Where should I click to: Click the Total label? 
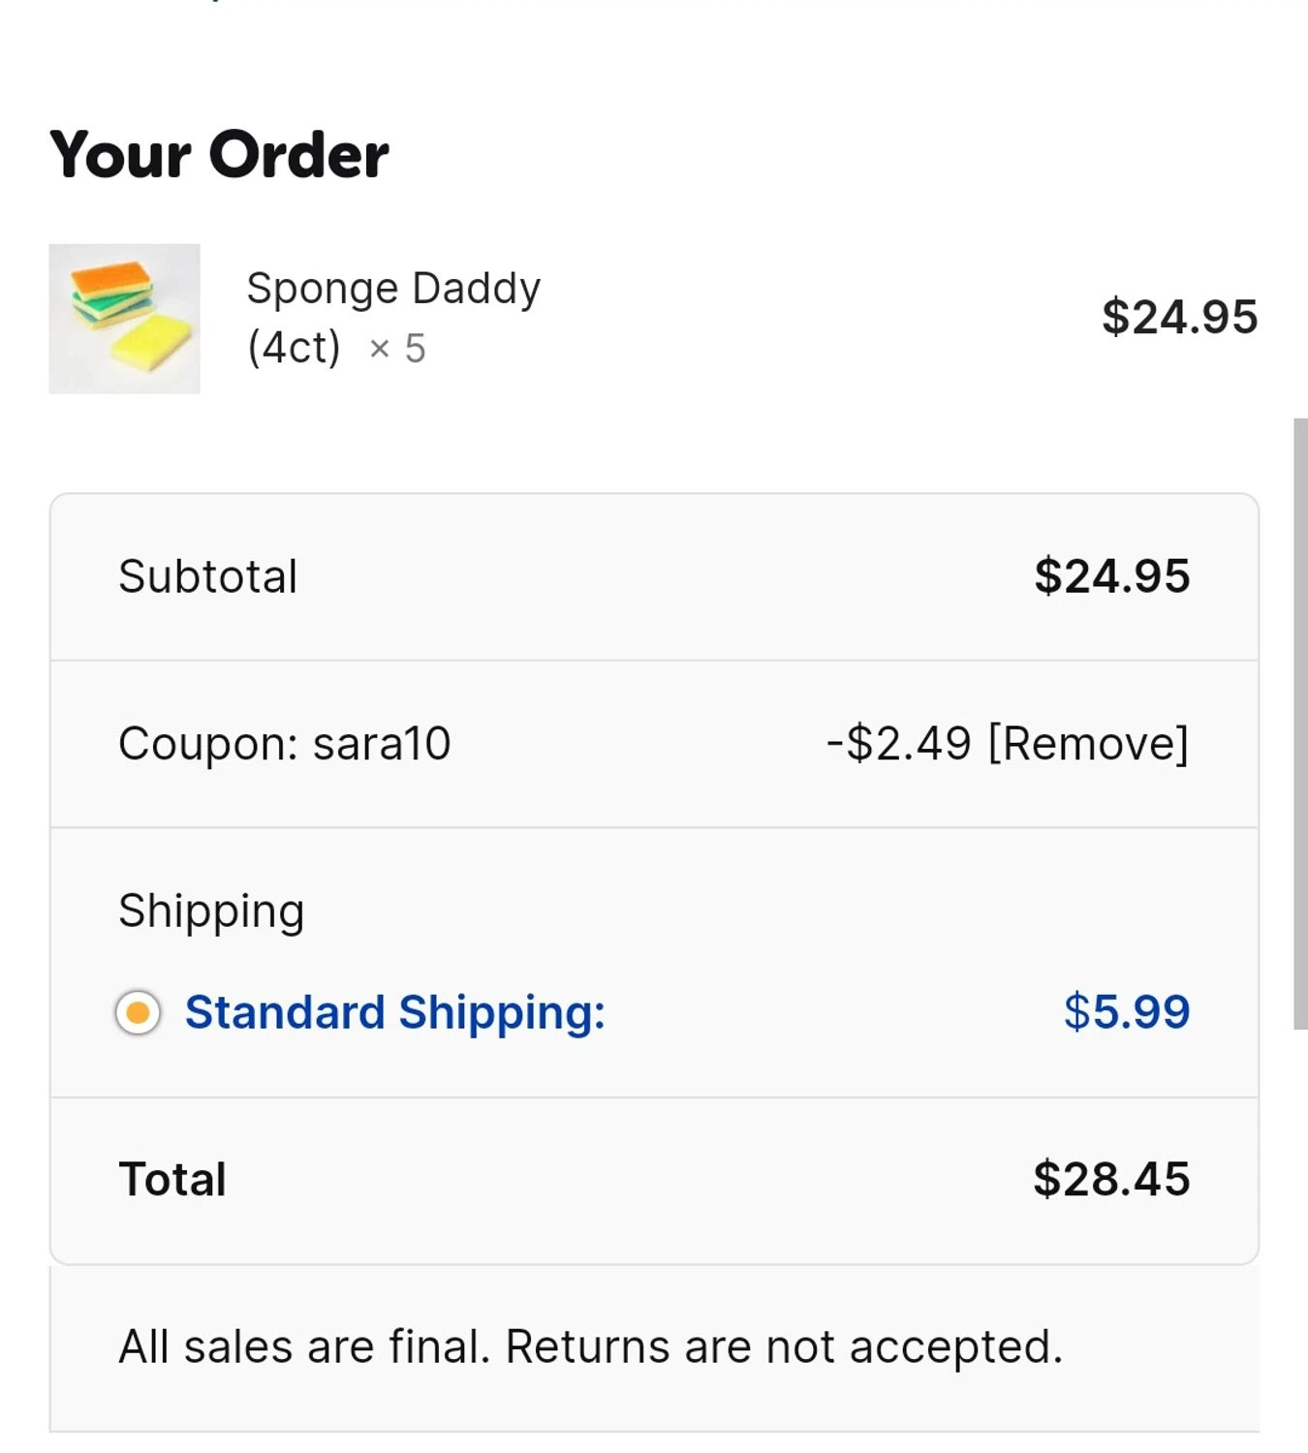172,1180
